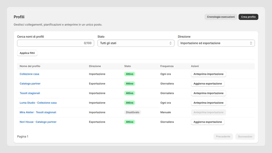Open Luma Studio · Collezione casa profile

coord(38,103)
